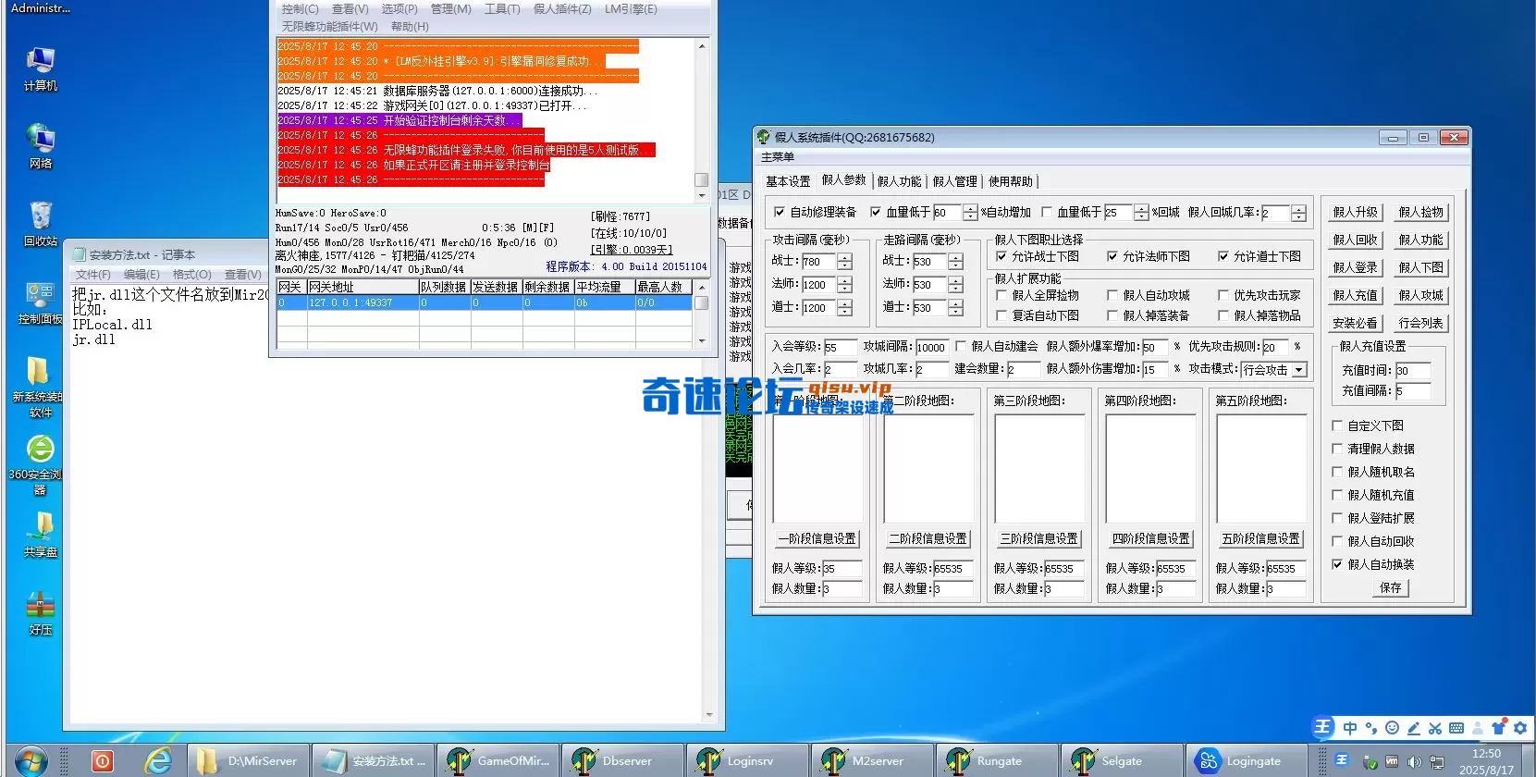Click the 第三阶段地图 list box

1039,468
